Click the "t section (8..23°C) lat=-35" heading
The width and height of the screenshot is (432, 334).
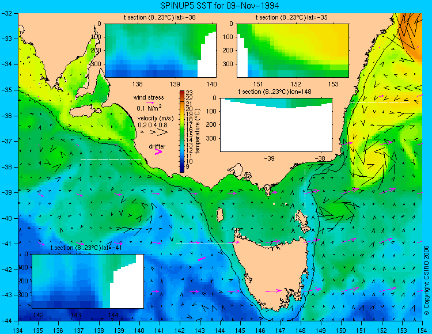tap(291, 17)
